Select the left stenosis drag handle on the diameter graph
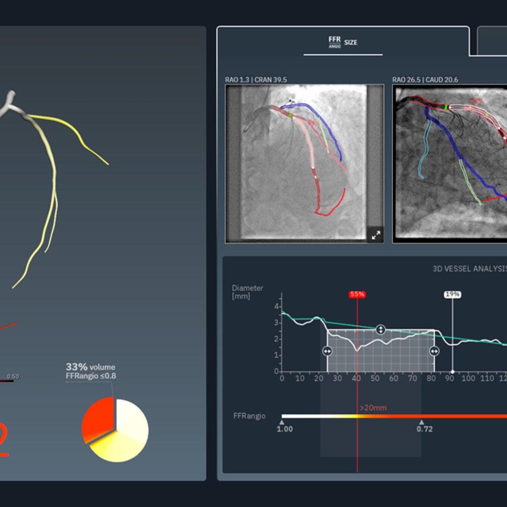Screen dimensions: 507x507 (327, 351)
